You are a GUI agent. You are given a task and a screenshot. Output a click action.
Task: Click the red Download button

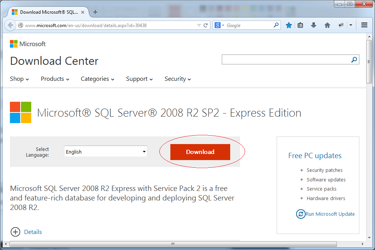[x=200, y=152]
